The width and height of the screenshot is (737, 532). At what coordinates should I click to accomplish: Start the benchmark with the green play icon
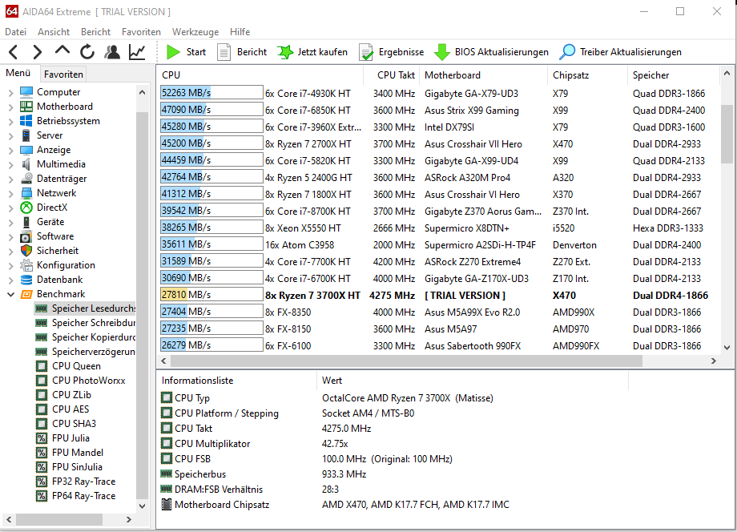point(174,52)
